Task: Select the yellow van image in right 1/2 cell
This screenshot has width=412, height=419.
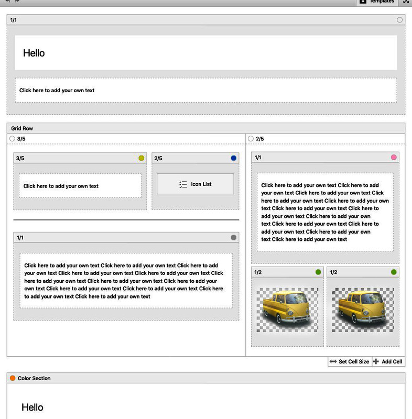Action: 363,310
